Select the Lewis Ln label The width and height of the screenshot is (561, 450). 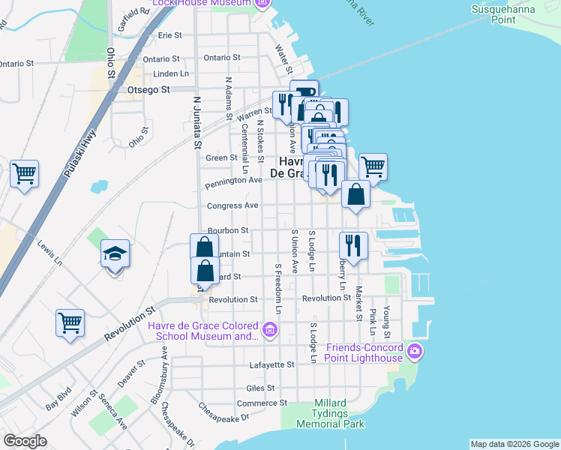pyautogui.click(x=49, y=253)
